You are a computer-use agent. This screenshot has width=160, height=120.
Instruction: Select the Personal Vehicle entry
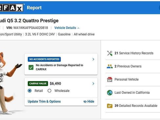tap(132, 79)
